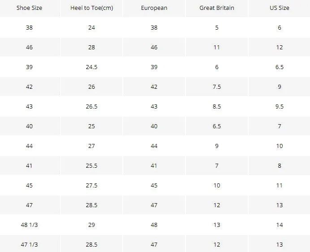Click the Great Britain 8.5 cell
Viewport: 310px width, 252px height.
pyautogui.click(x=217, y=107)
